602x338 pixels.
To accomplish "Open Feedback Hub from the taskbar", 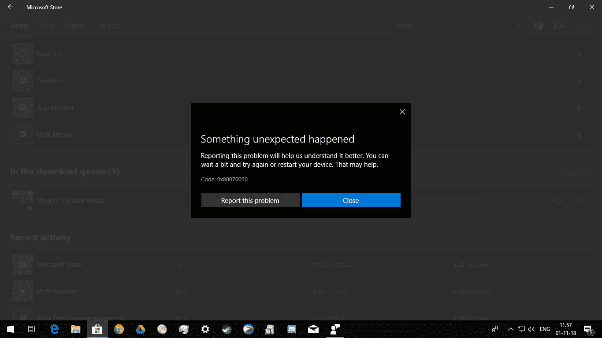I will 335,329.
